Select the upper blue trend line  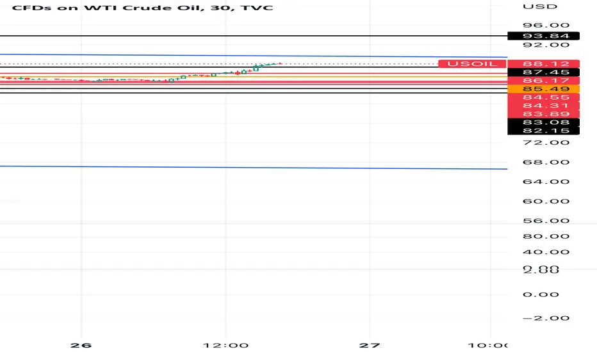[254, 56]
